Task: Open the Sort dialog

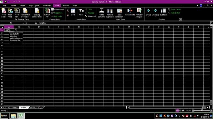Action: click(x=73, y=13)
